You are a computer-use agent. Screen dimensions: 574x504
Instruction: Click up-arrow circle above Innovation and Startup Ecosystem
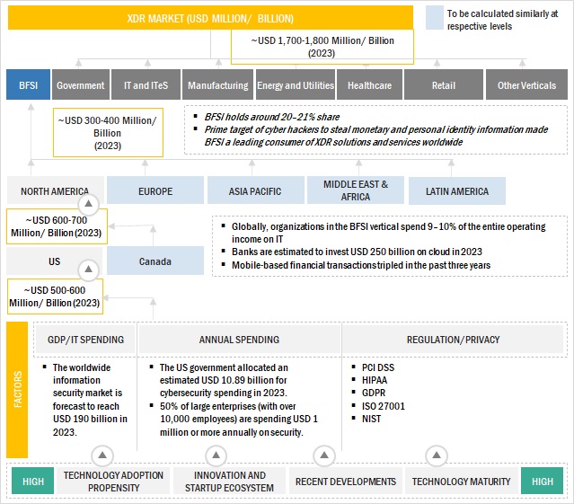tap(221, 455)
